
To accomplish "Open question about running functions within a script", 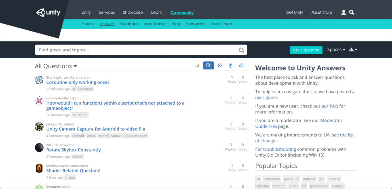I will click(115, 106).
